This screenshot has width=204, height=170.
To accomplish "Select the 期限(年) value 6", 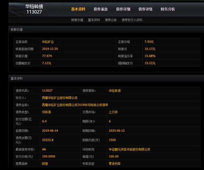I will click(110, 121).
